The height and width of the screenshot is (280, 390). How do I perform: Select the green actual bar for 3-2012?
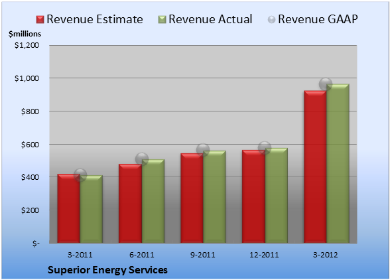[x=338, y=163]
